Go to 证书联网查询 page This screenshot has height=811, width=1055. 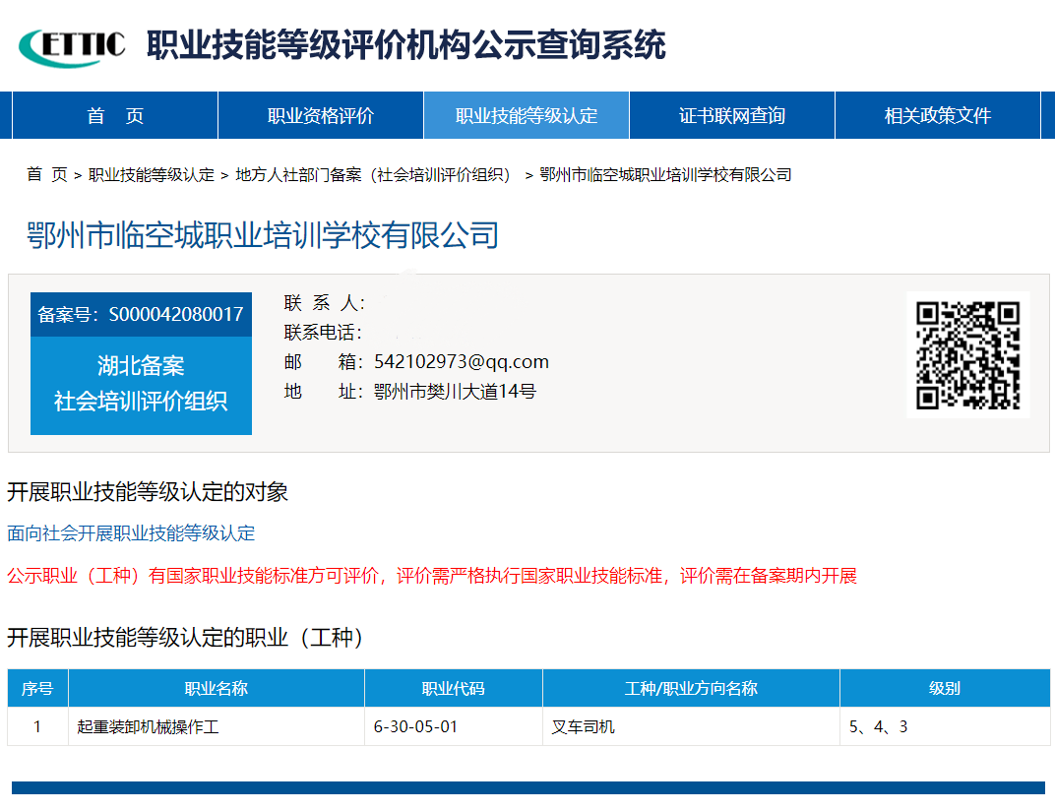pyautogui.click(x=732, y=116)
